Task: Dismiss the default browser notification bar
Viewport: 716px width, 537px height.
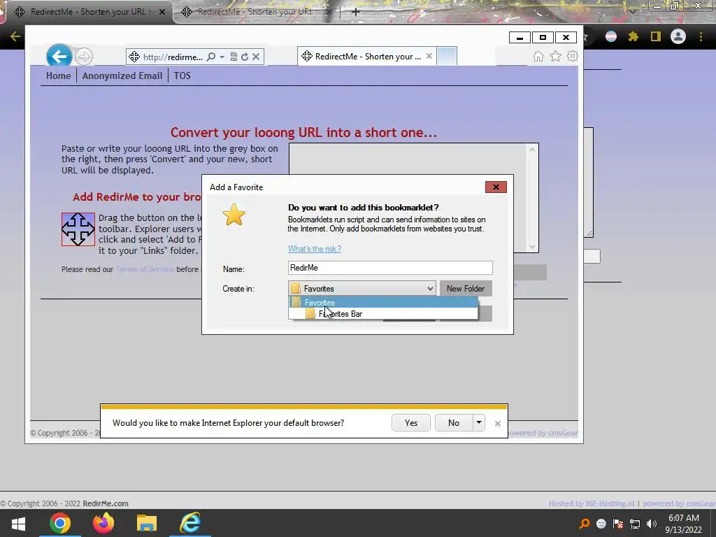Action: click(498, 424)
